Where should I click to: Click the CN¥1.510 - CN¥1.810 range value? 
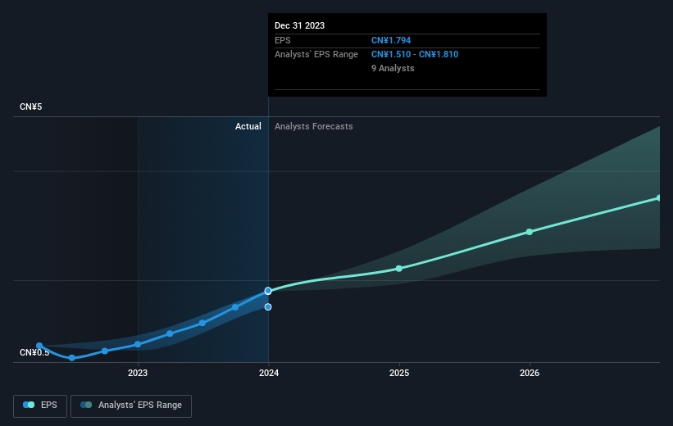415,55
